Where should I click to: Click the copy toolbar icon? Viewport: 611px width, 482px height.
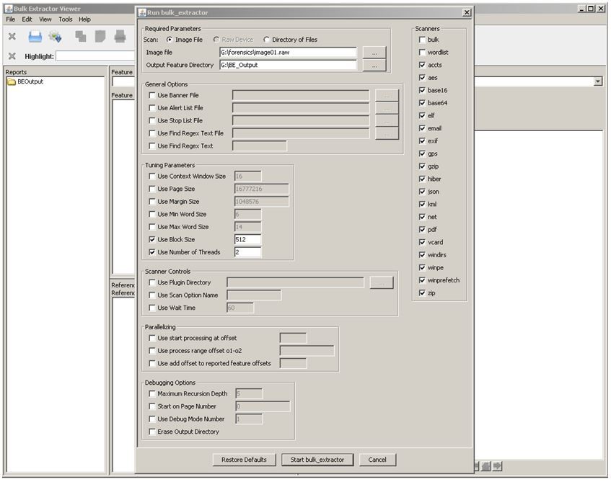tap(81, 37)
